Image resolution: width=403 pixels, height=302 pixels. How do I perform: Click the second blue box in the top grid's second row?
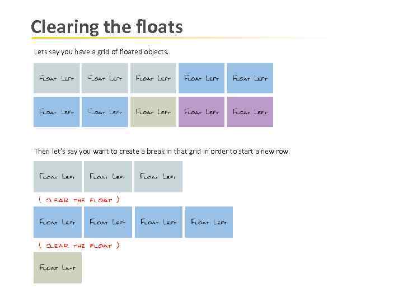click(x=105, y=112)
